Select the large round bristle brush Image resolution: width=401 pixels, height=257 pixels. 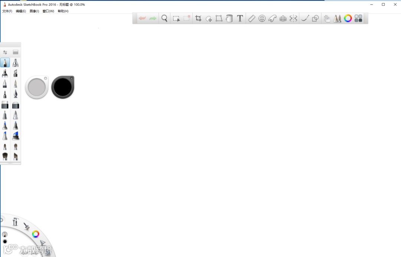tap(5, 156)
